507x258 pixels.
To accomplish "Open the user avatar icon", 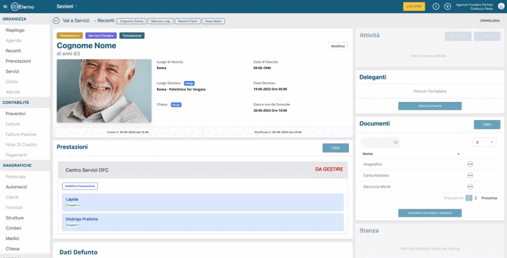I will click(501, 6).
